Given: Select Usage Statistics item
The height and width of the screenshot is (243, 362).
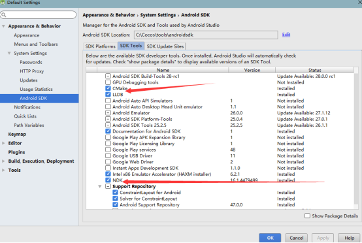Looking at the screenshot, I should tap(36, 89).
